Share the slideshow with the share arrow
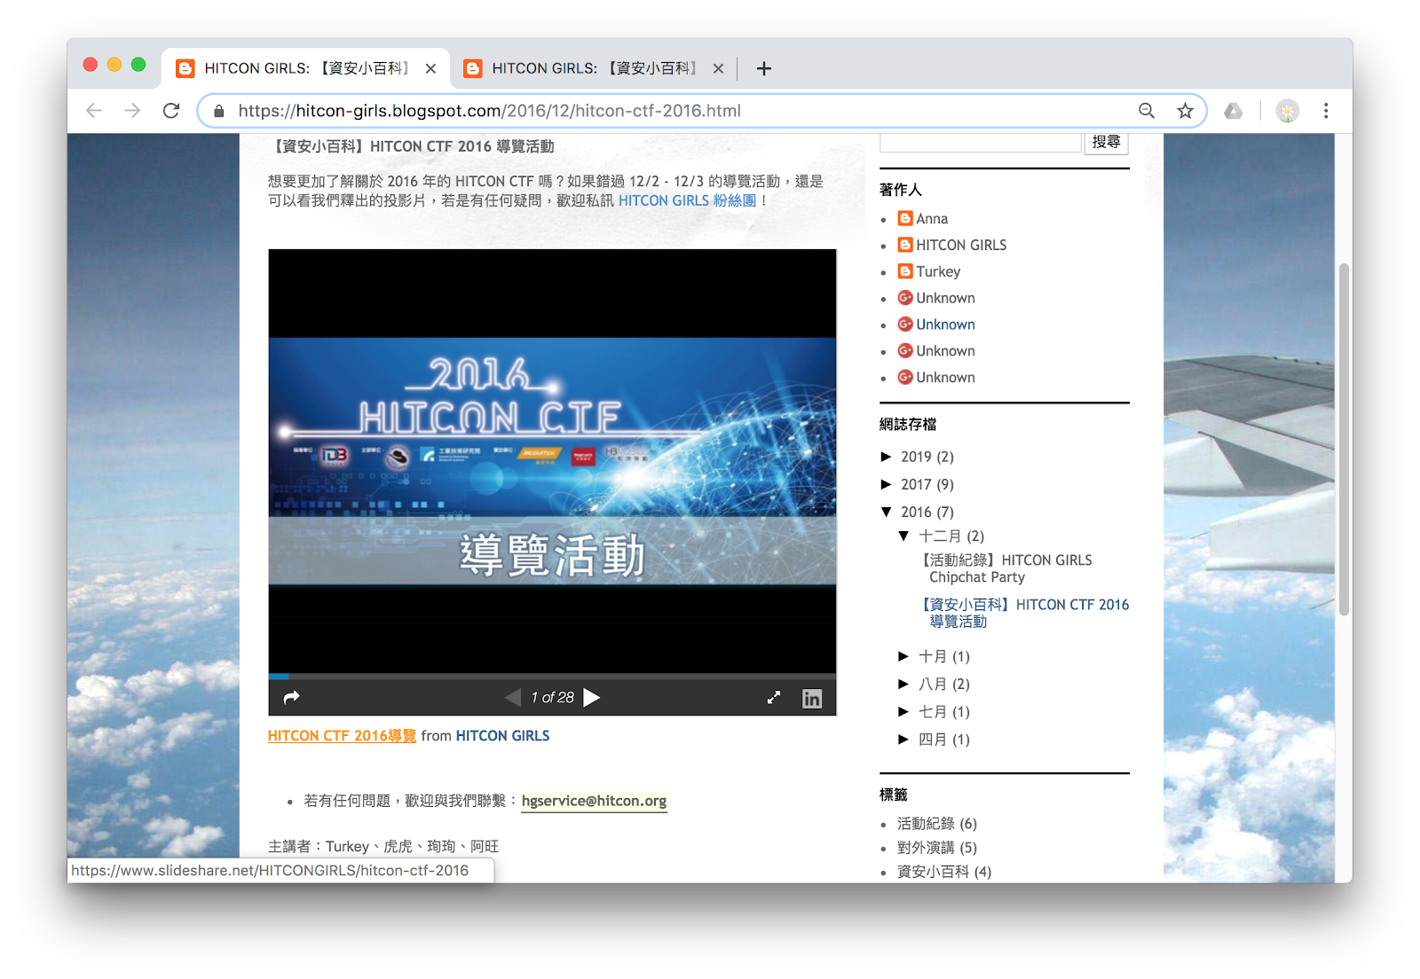 click(291, 698)
